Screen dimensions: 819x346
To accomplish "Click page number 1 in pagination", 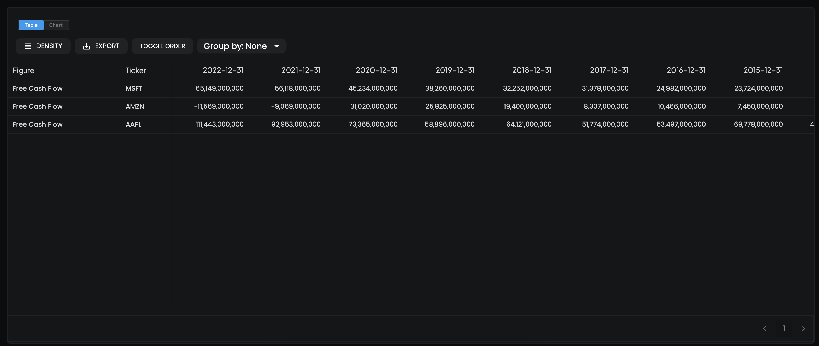I will click(x=784, y=329).
